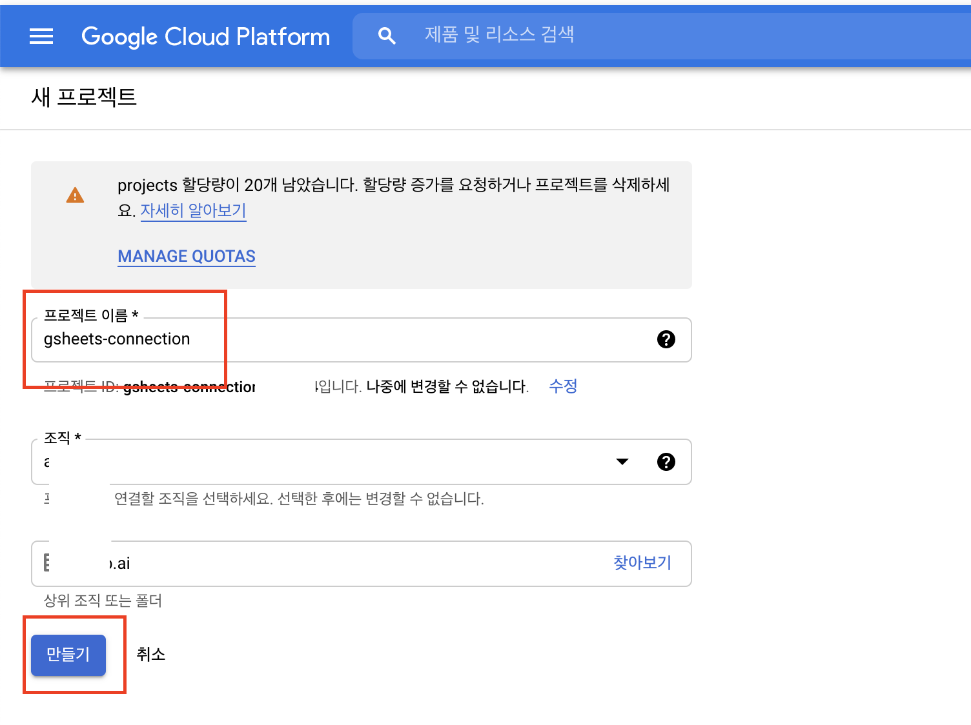This screenshot has width=971, height=725.
Task: Click 찾아보기 to browse parent folders
Action: [x=641, y=563]
